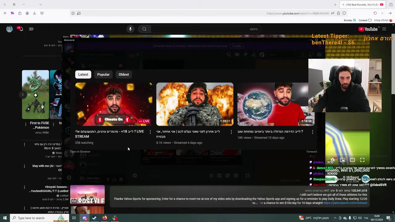Screen dimensions: 395x222
Task: Bookmark this page with the star
Action: click(73, 13)
